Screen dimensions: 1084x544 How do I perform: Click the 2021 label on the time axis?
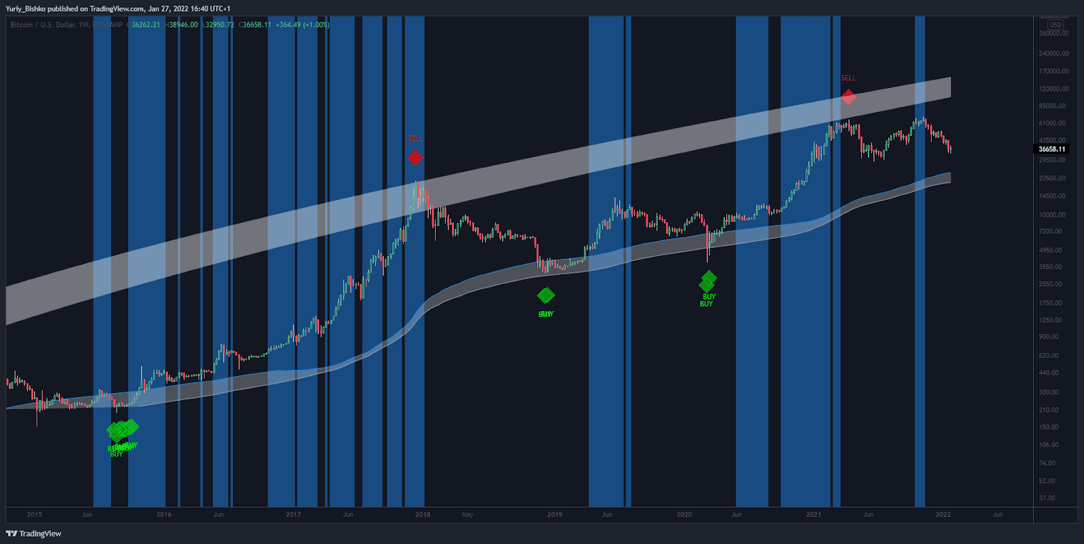814,515
